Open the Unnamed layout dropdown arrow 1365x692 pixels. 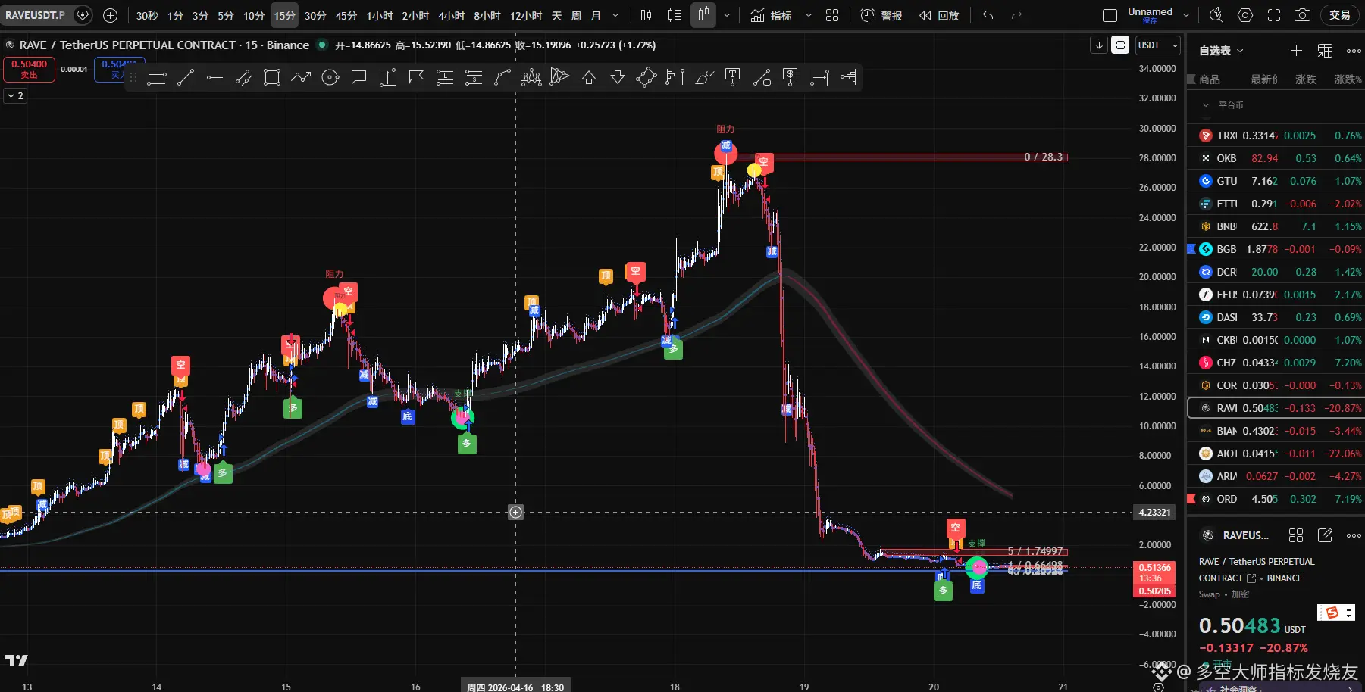coord(1186,15)
